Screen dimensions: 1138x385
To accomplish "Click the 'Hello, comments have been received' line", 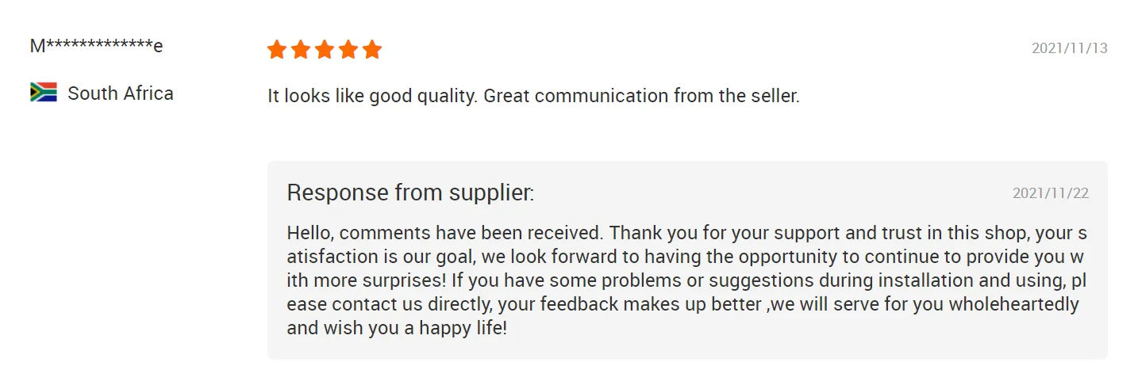I will 686,234.
